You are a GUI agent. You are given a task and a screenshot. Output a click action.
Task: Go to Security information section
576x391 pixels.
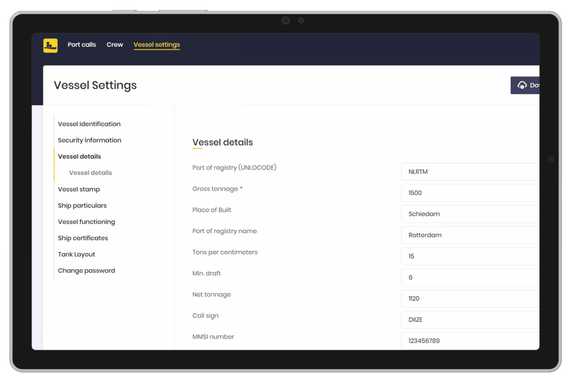coord(89,140)
